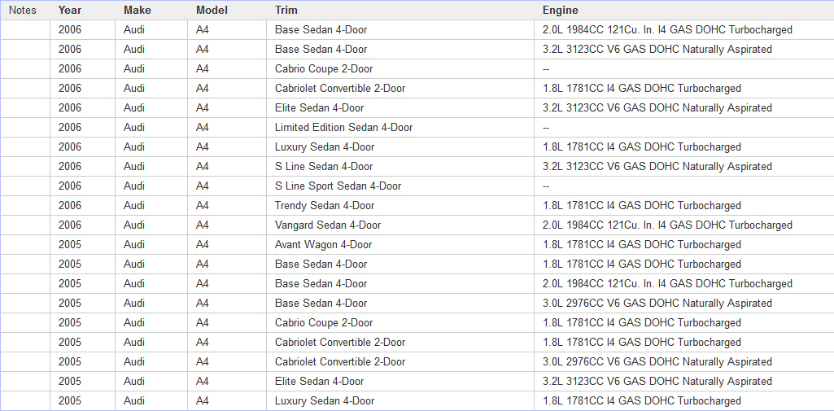Click the Vangard Sedan 4-Door trim cell
The height and width of the screenshot is (411, 834).
(328, 225)
